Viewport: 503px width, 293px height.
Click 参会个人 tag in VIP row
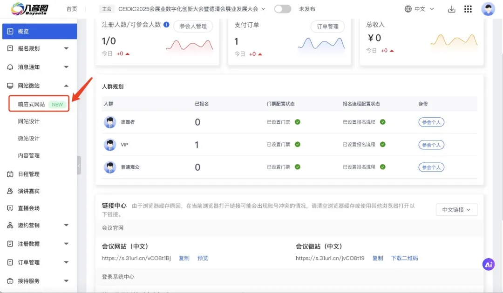pyautogui.click(x=431, y=145)
